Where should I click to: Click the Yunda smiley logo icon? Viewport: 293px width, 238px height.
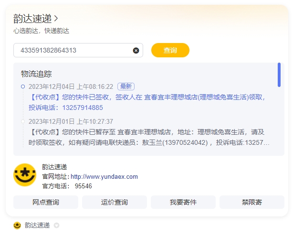(25, 175)
